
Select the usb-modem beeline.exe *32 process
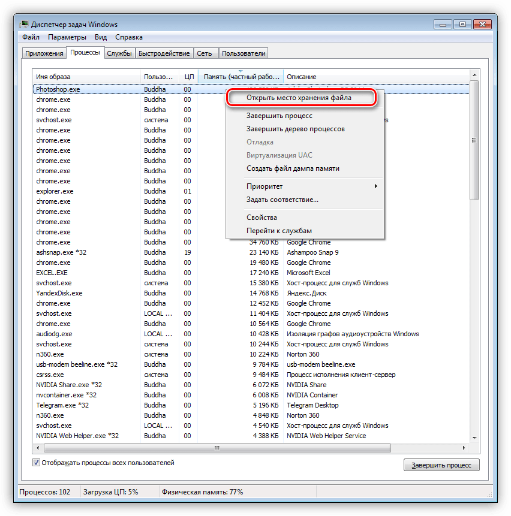[251, 364]
